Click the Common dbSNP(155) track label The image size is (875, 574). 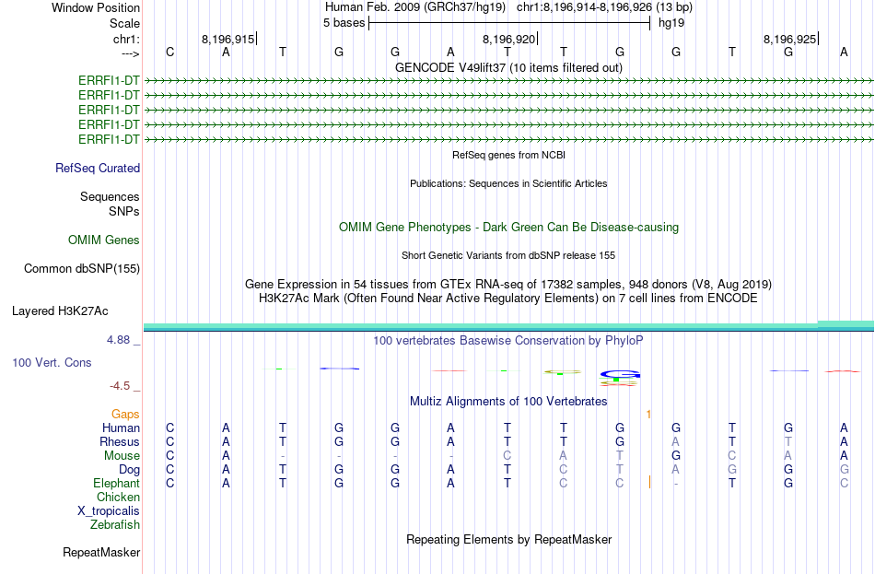82,269
